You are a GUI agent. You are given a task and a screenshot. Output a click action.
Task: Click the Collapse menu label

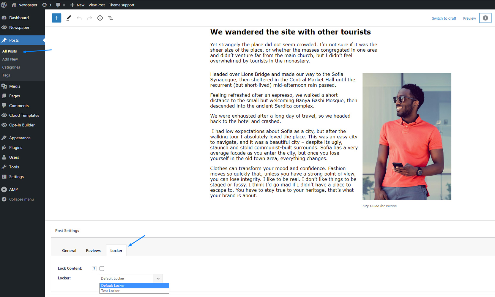21,199
